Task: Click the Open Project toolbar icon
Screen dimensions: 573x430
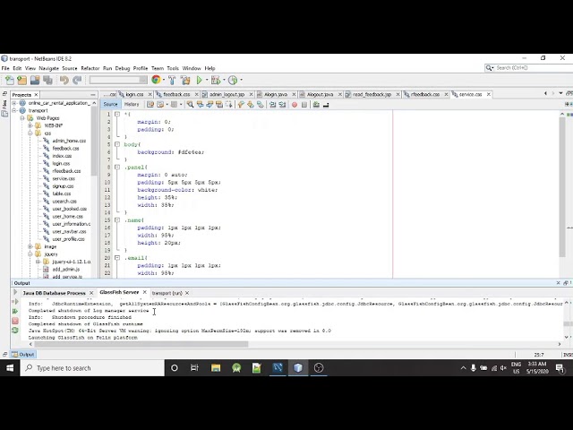Action: pyautogui.click(x=35, y=80)
